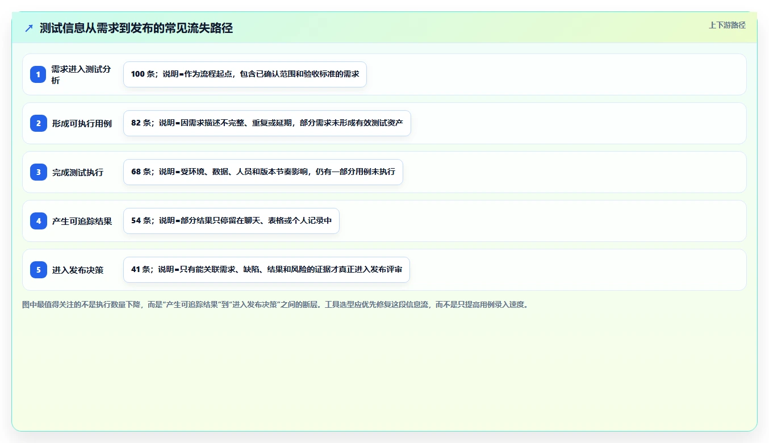Select the 完成测试执行 step label
769x443 pixels.
pyautogui.click(x=78, y=172)
